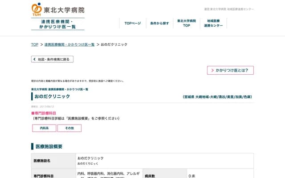This screenshot has height=178, width=285.
Task: Click the TOP breadcrumb link
Action: coord(34,44)
